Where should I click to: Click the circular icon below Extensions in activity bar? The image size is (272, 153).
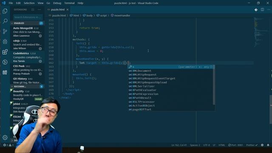coord(5,62)
